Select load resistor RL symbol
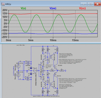 pos(62,70)
